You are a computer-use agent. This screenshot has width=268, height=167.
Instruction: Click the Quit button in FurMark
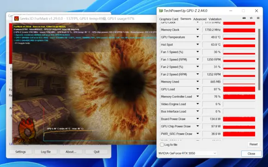click(x=97, y=152)
